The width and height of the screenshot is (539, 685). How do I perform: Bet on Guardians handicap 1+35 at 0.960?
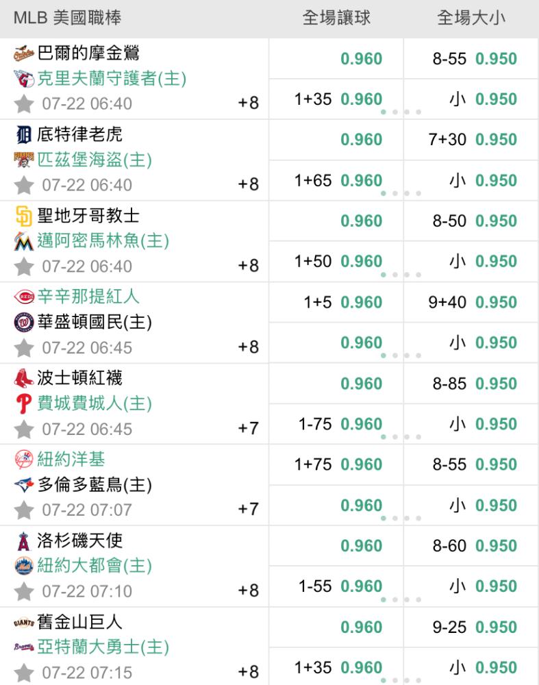[x=336, y=99]
